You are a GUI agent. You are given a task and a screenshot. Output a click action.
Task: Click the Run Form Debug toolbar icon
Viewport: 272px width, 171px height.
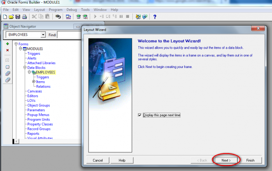tap(85, 17)
